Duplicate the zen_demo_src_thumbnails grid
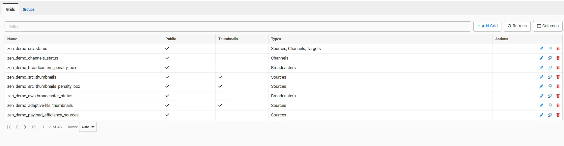The width and height of the screenshot is (564, 146). click(x=550, y=77)
